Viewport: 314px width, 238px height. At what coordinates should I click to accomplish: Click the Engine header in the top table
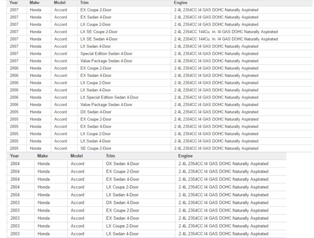(x=181, y=3)
